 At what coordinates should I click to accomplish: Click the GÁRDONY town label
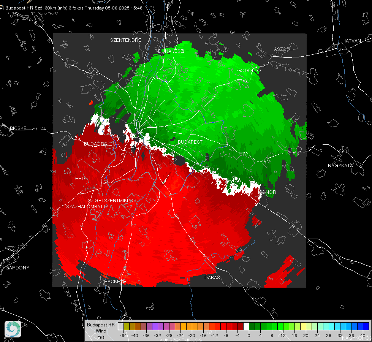pos(17,268)
